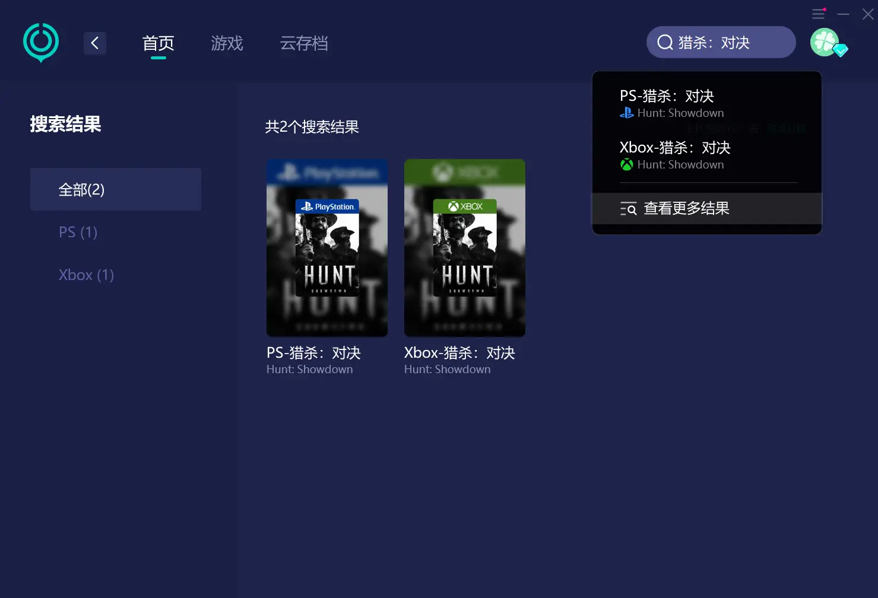The image size is (878, 598).
Task: Click Hunt: Showdown subtitle under Xbox game
Action: 447,369
